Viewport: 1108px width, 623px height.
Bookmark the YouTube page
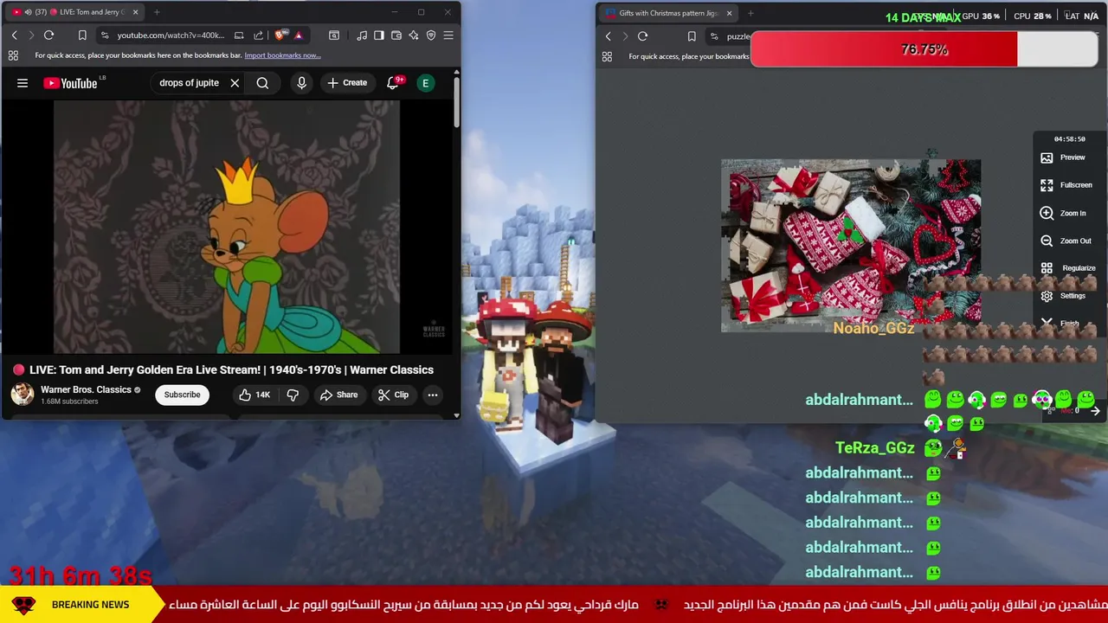(82, 35)
